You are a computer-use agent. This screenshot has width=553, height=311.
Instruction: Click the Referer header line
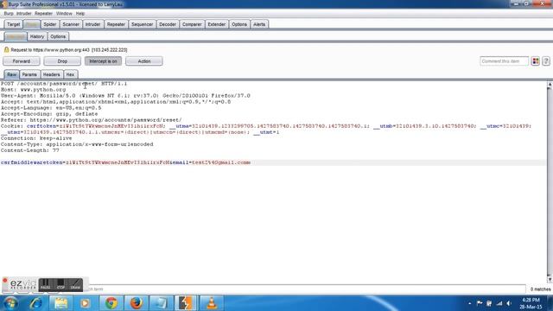(x=92, y=120)
